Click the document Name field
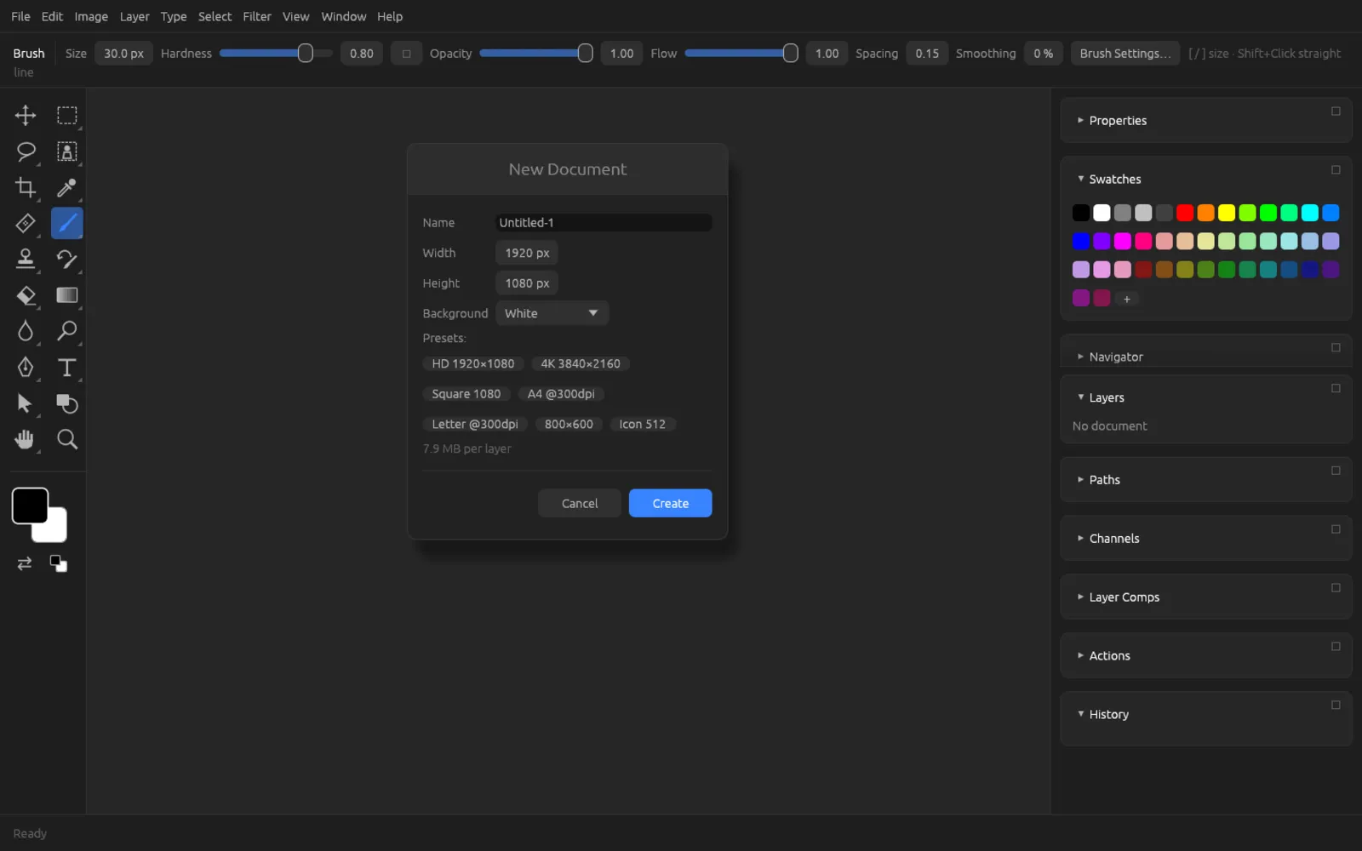1362x851 pixels. pos(604,222)
